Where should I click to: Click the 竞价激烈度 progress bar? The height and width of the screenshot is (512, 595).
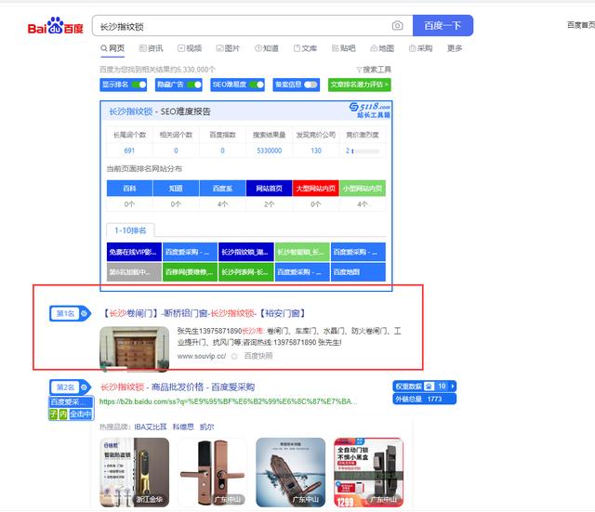pyautogui.click(x=365, y=151)
